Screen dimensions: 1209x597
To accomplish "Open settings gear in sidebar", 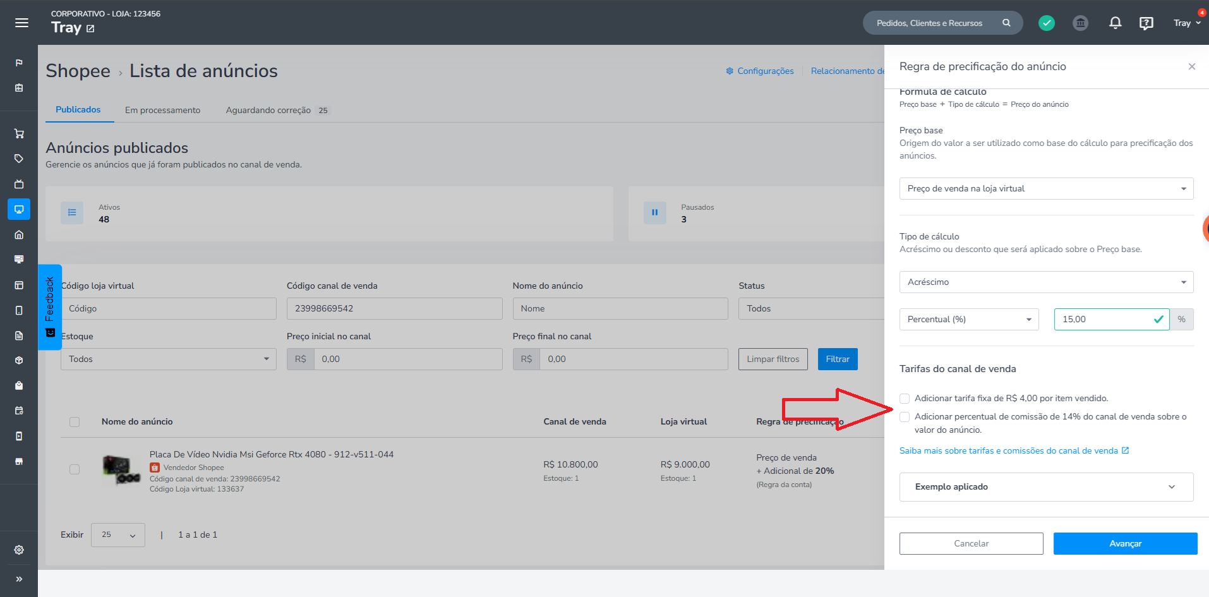I will (19, 550).
